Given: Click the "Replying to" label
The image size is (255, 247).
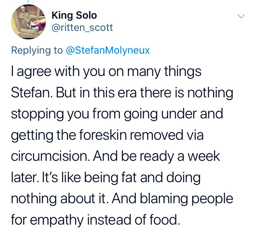Looking at the screenshot, I should click(37, 50).
